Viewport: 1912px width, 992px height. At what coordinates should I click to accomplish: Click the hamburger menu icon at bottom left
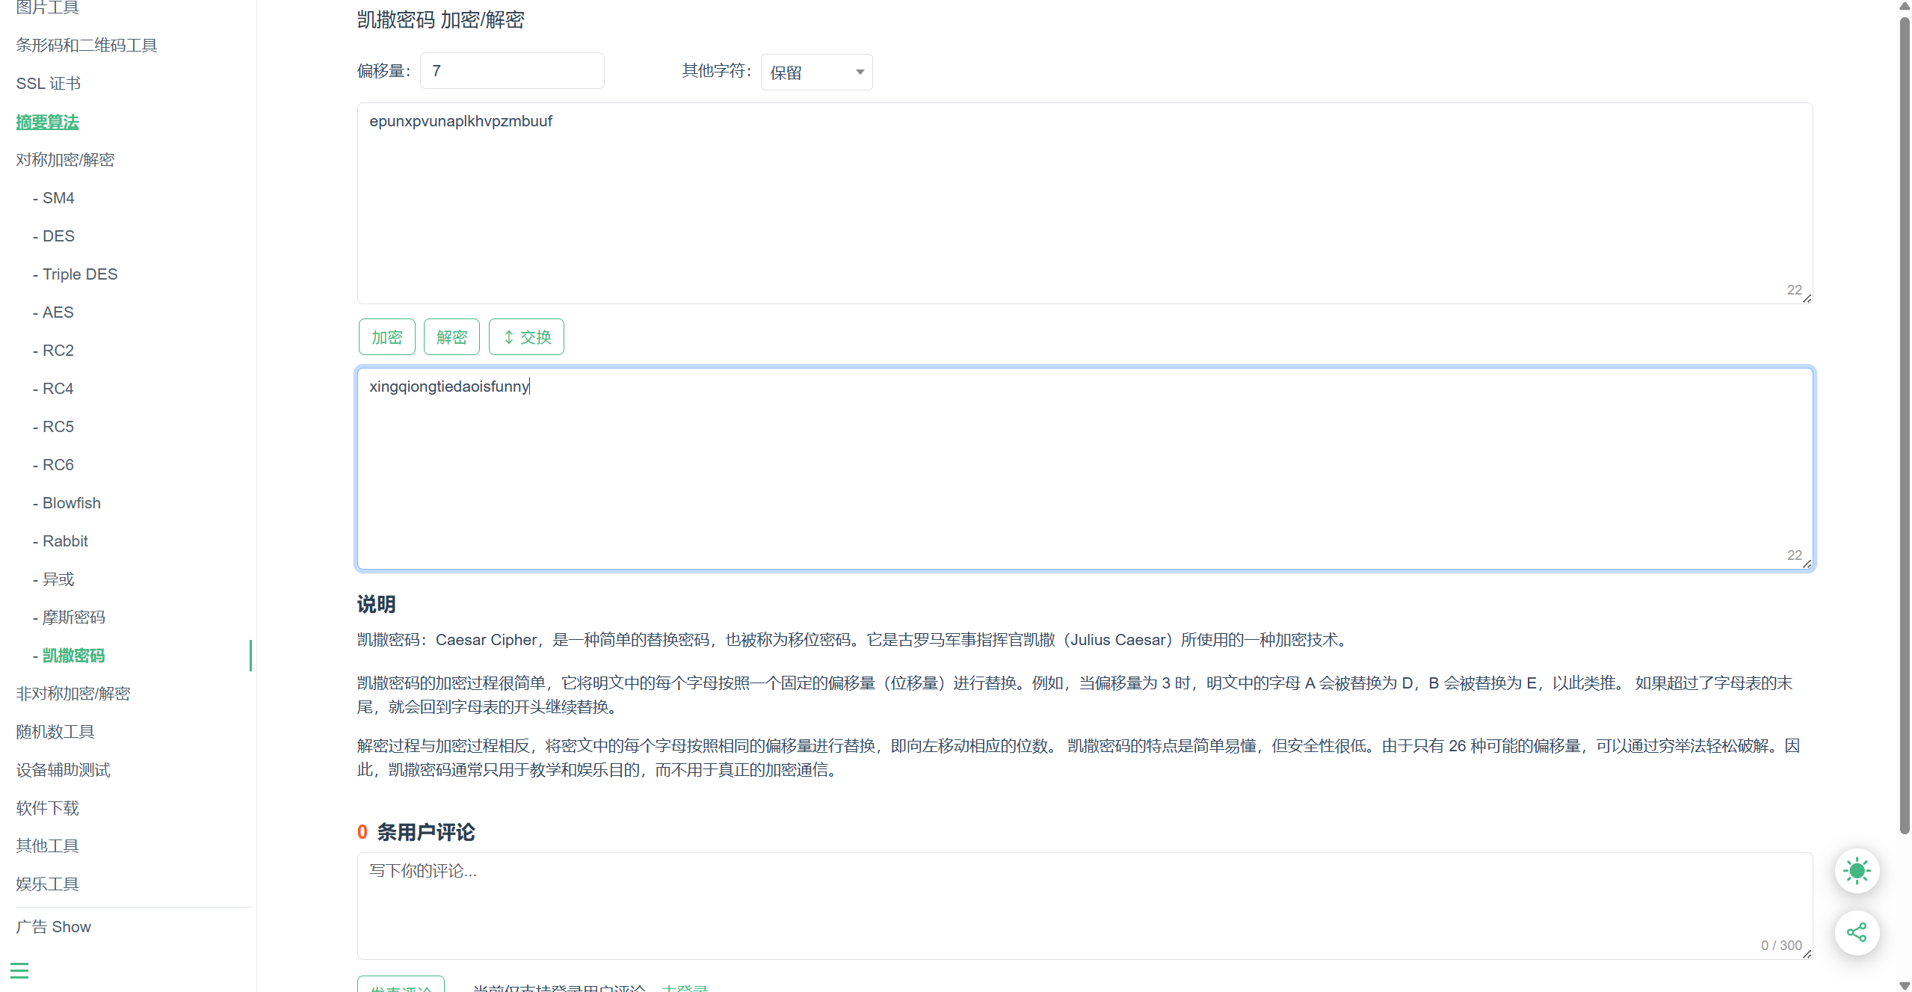(19, 970)
